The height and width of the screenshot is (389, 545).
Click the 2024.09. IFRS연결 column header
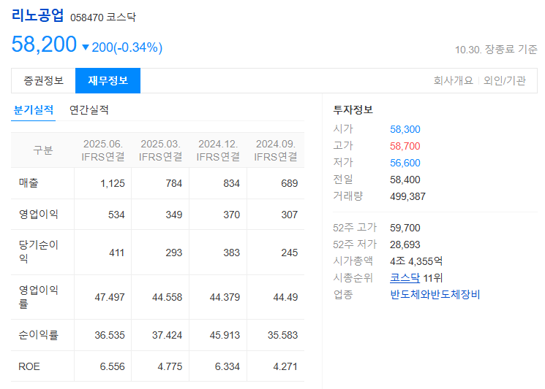276,150
